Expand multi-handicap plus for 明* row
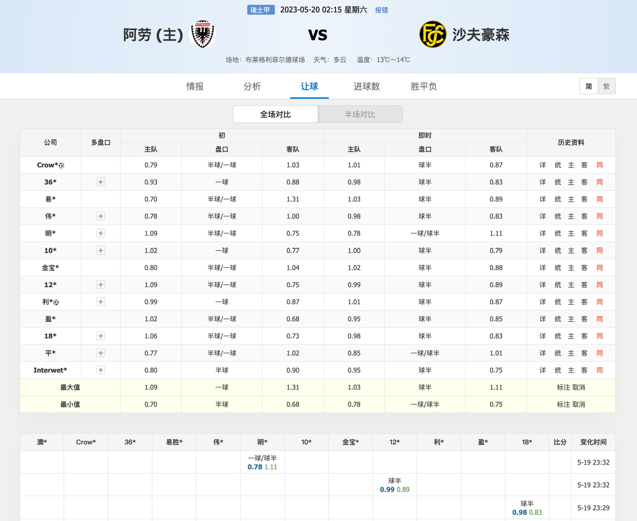 [x=101, y=233]
